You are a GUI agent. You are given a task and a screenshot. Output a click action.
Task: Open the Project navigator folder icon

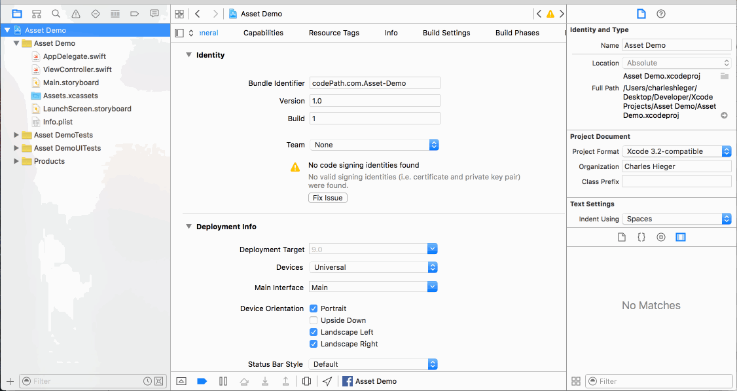(17, 14)
